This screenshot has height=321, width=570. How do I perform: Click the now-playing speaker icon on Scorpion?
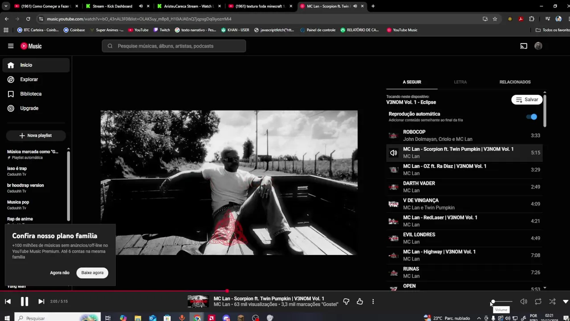[394, 153]
